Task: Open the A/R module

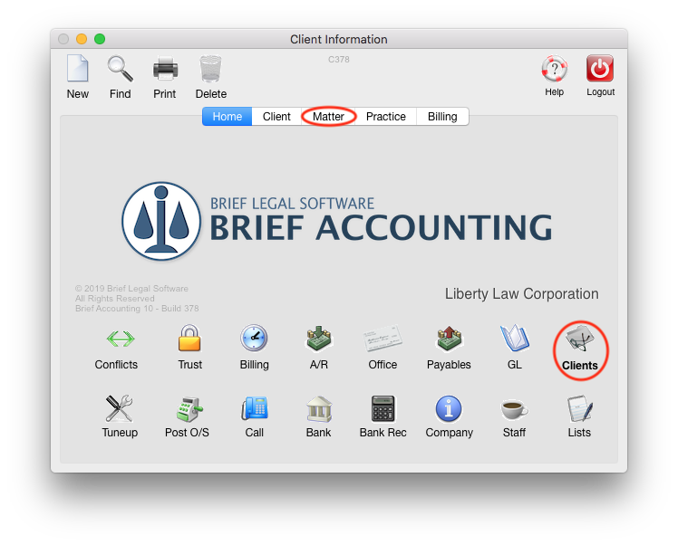Action: click(x=319, y=339)
